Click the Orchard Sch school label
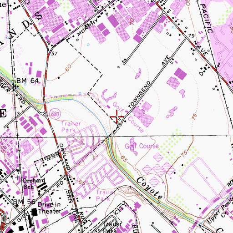Screen dimensions: 233x233 click(34, 183)
